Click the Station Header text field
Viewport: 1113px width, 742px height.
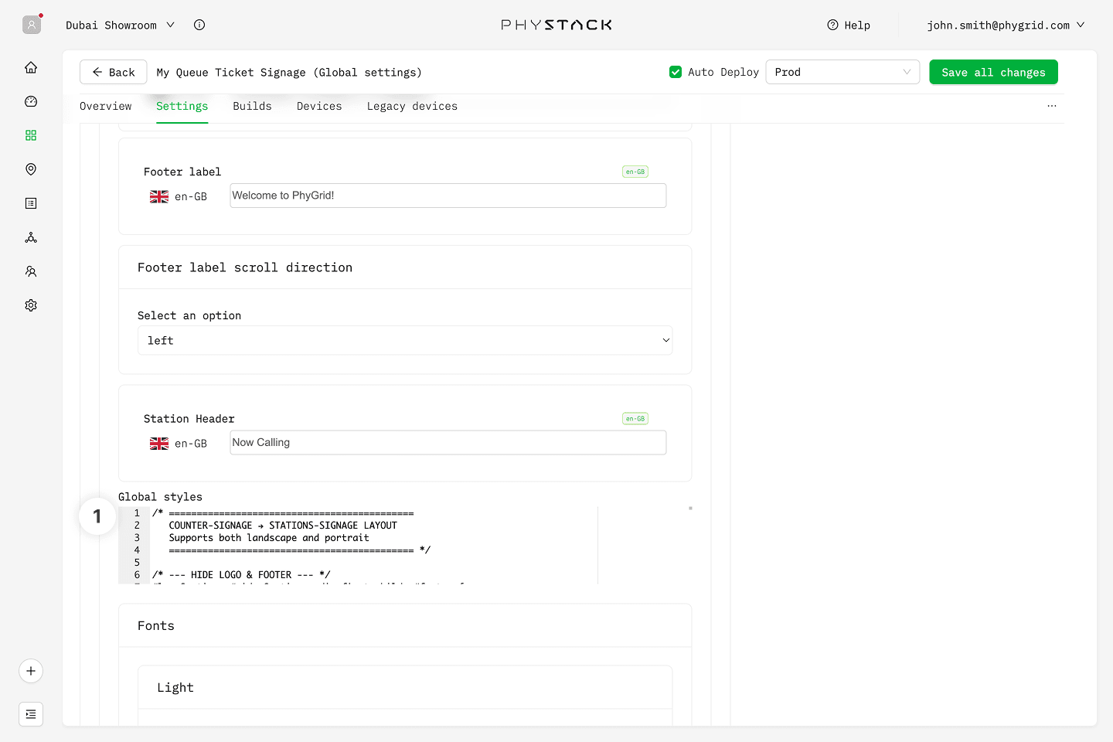coord(448,443)
